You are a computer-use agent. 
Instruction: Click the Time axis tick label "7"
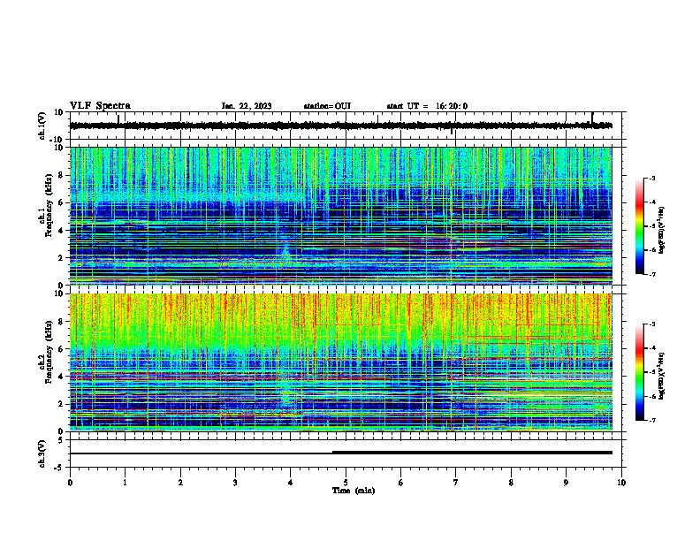point(456,483)
